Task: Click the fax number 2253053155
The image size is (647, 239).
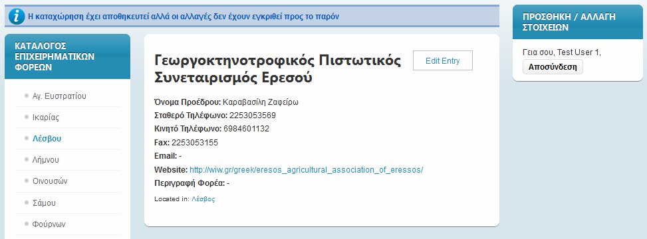Action: pos(195,143)
